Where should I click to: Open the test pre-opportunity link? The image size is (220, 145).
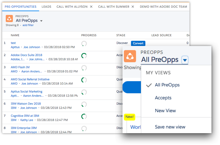tap(13, 43)
